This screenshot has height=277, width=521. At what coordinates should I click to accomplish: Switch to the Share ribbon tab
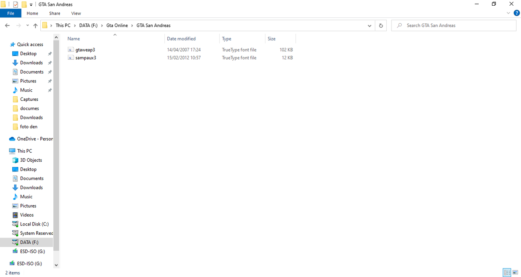(55, 13)
